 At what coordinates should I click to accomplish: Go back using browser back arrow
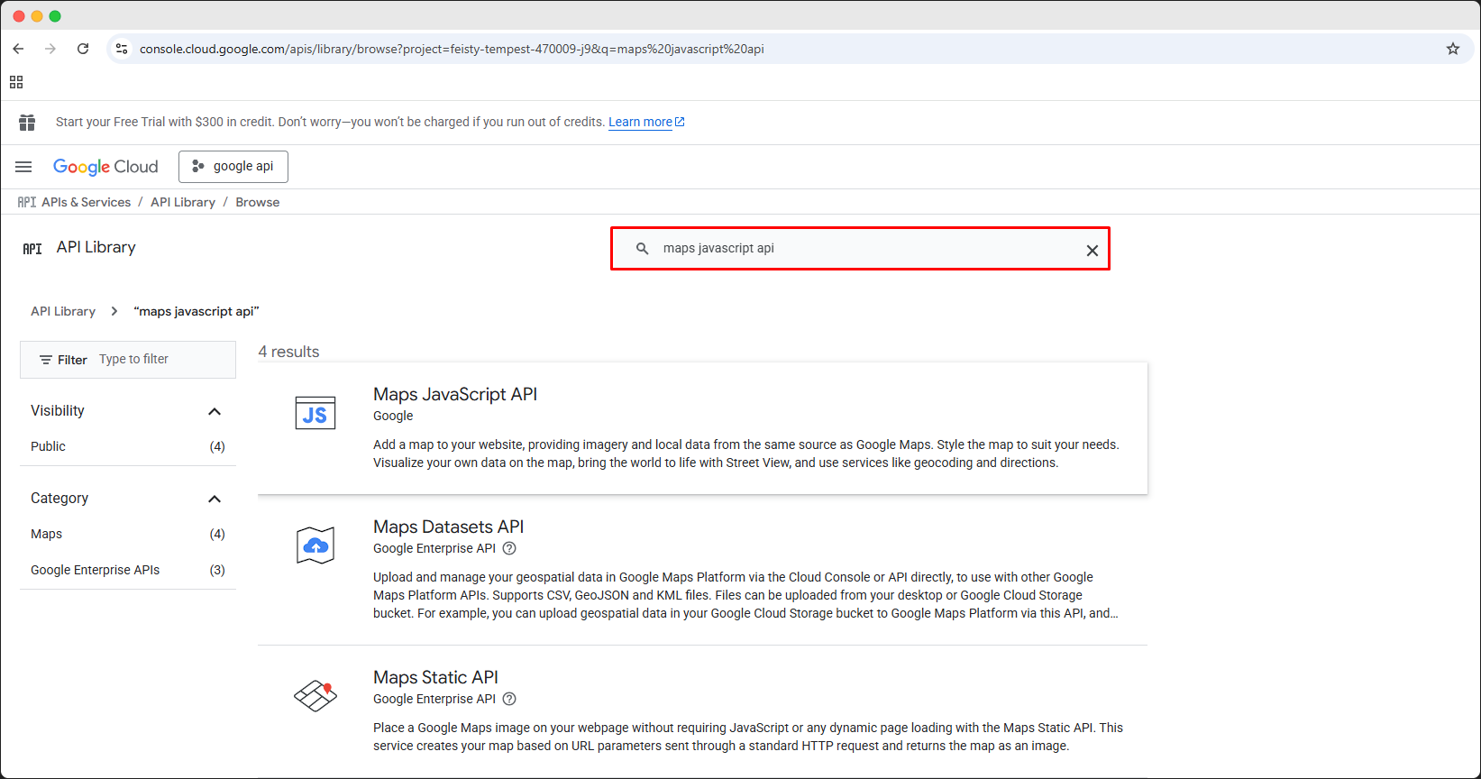tap(18, 49)
